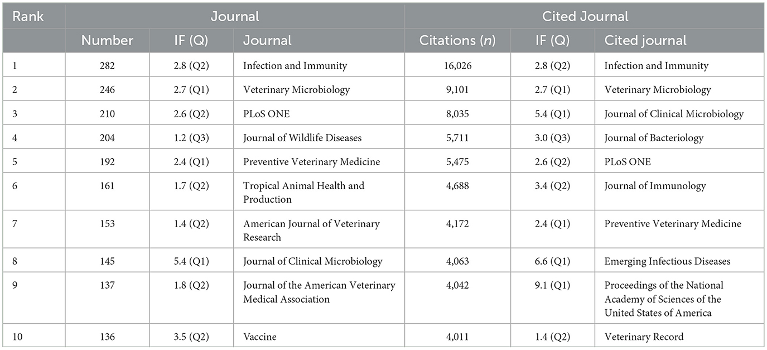Click the Journal of Bacteriology cell
767x350 pixels.
(x=654, y=138)
